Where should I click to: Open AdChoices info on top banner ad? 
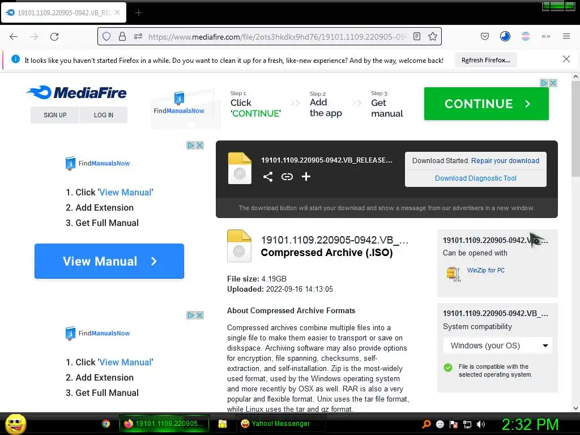544,83
